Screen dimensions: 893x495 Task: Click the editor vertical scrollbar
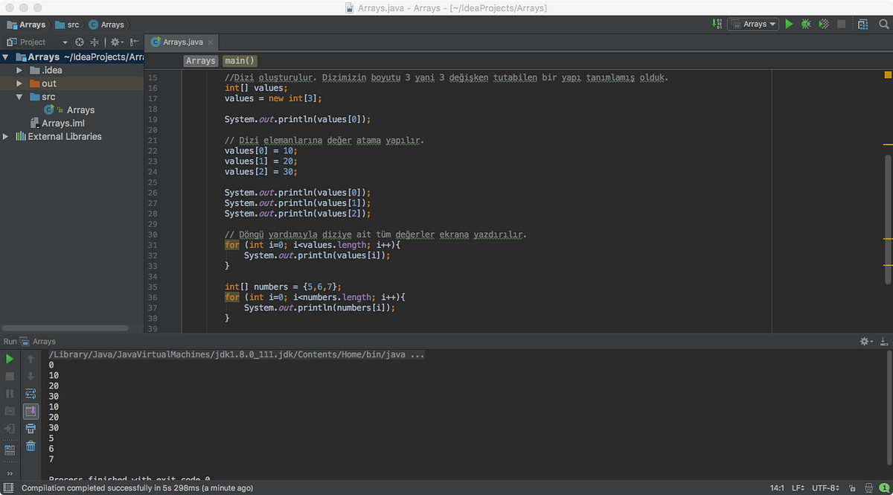[x=888, y=219]
